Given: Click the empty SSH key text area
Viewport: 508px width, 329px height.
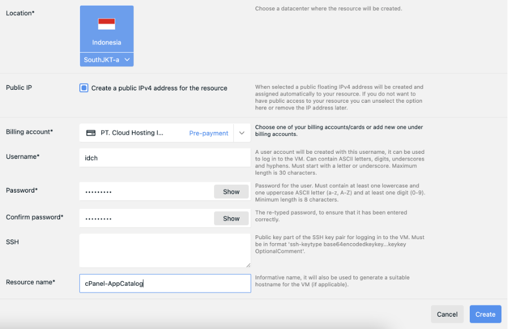Looking at the screenshot, I should pos(165,250).
